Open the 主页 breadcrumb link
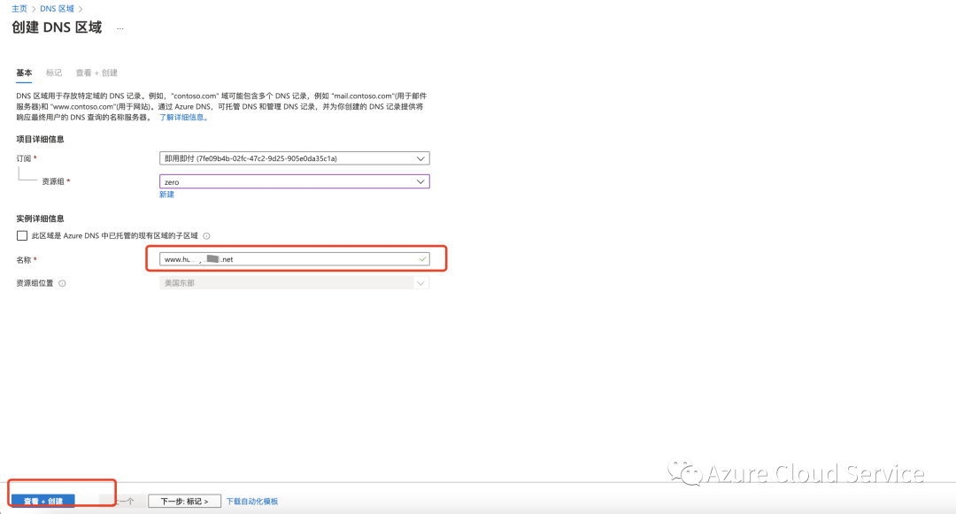Viewport: 956px width, 514px height. pyautogui.click(x=19, y=9)
